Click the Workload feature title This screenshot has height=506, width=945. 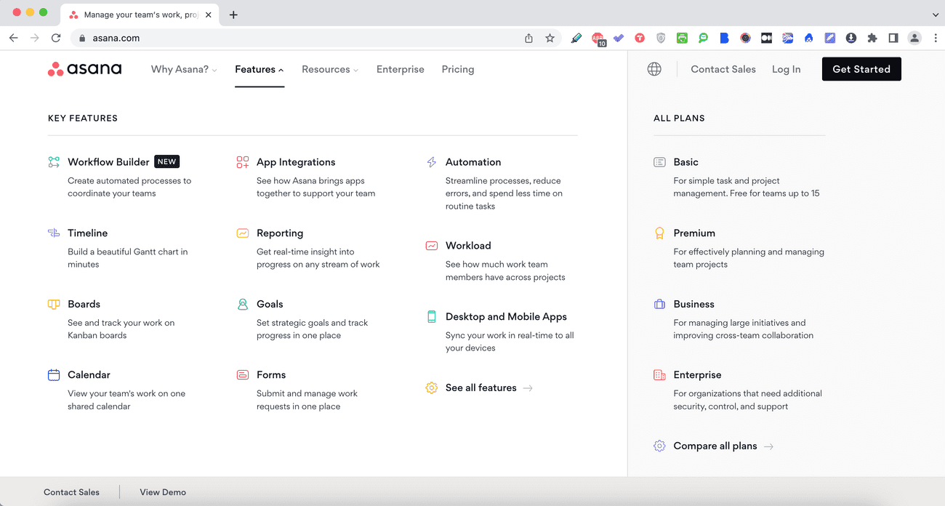coord(468,246)
